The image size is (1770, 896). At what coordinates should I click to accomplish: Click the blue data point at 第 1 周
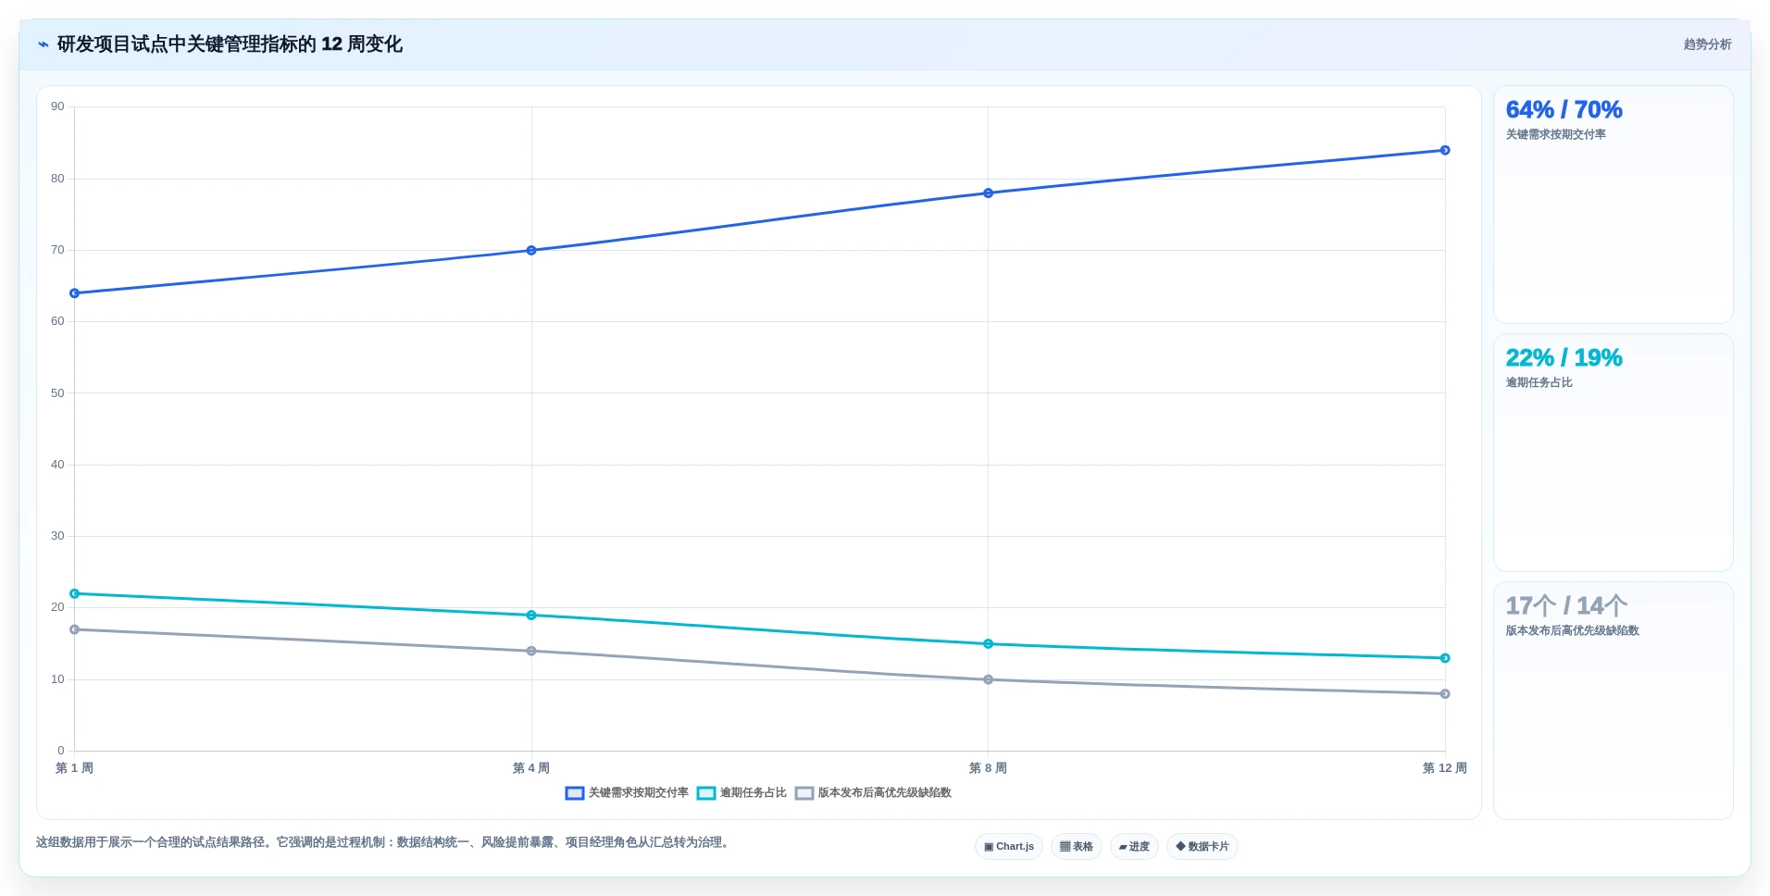coord(75,293)
